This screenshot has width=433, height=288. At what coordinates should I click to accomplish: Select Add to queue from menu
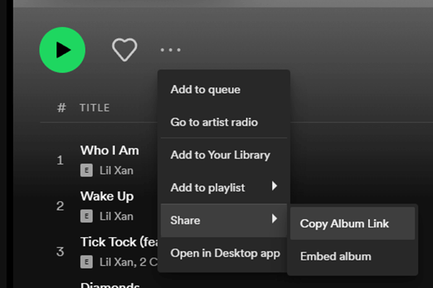pos(205,90)
